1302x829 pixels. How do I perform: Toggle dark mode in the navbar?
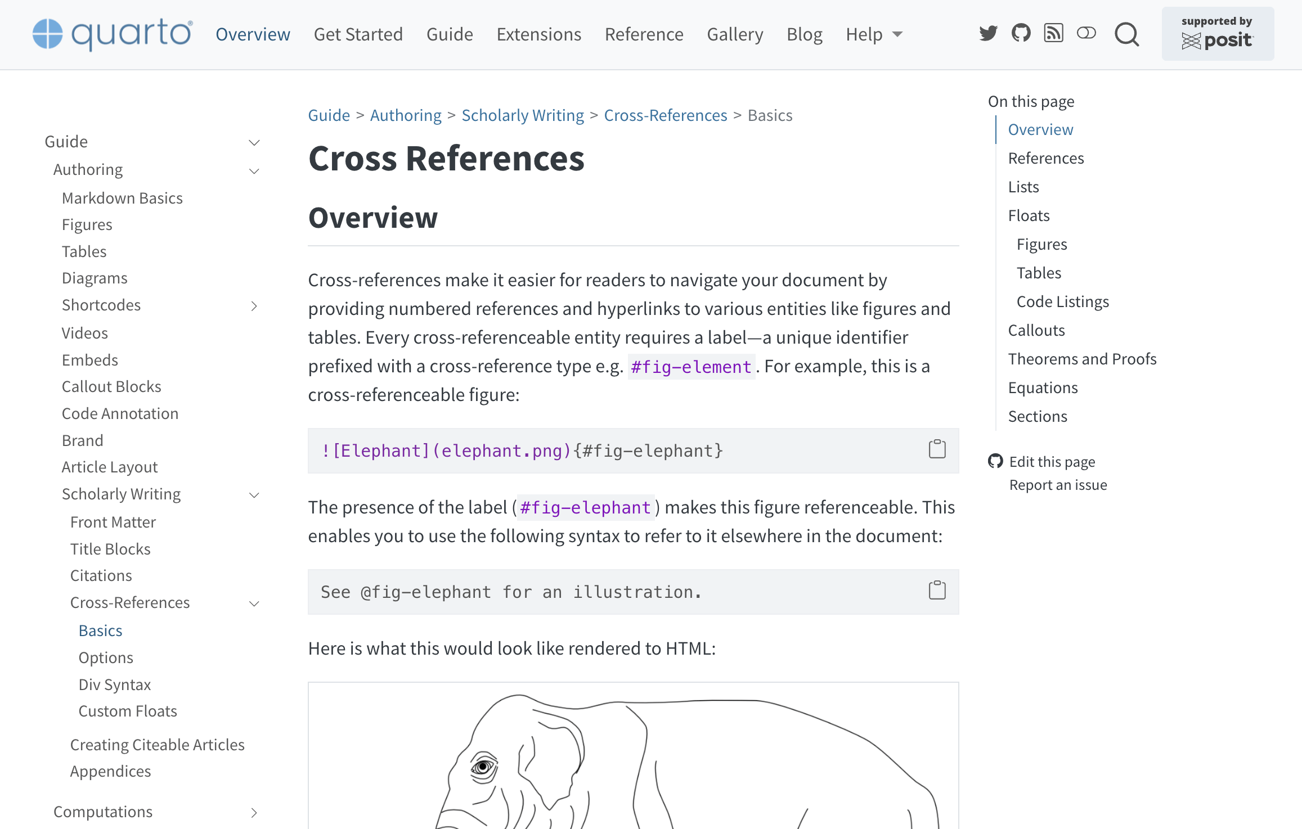1086,34
